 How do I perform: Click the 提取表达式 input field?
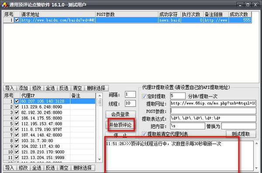(x=213, y=119)
